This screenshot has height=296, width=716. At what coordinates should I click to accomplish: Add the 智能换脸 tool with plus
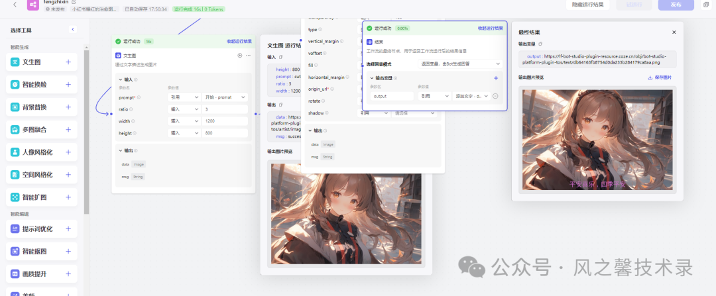coord(68,84)
